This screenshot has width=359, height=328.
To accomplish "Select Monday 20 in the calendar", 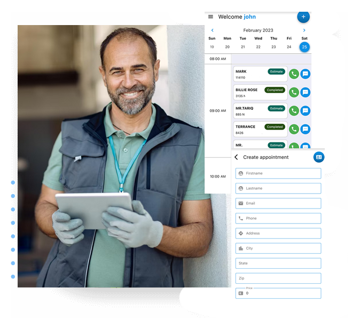I will [x=227, y=47].
